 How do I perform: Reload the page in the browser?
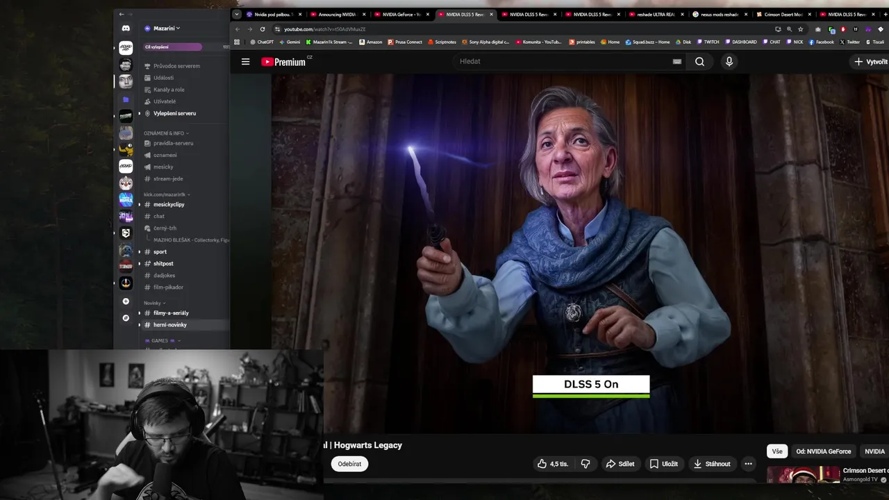[263, 29]
